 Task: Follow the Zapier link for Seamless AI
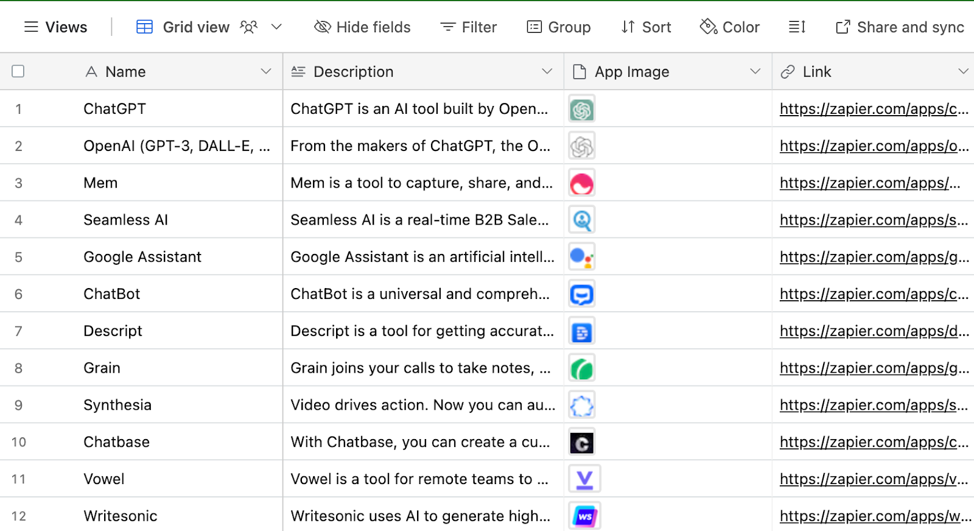[x=874, y=220]
